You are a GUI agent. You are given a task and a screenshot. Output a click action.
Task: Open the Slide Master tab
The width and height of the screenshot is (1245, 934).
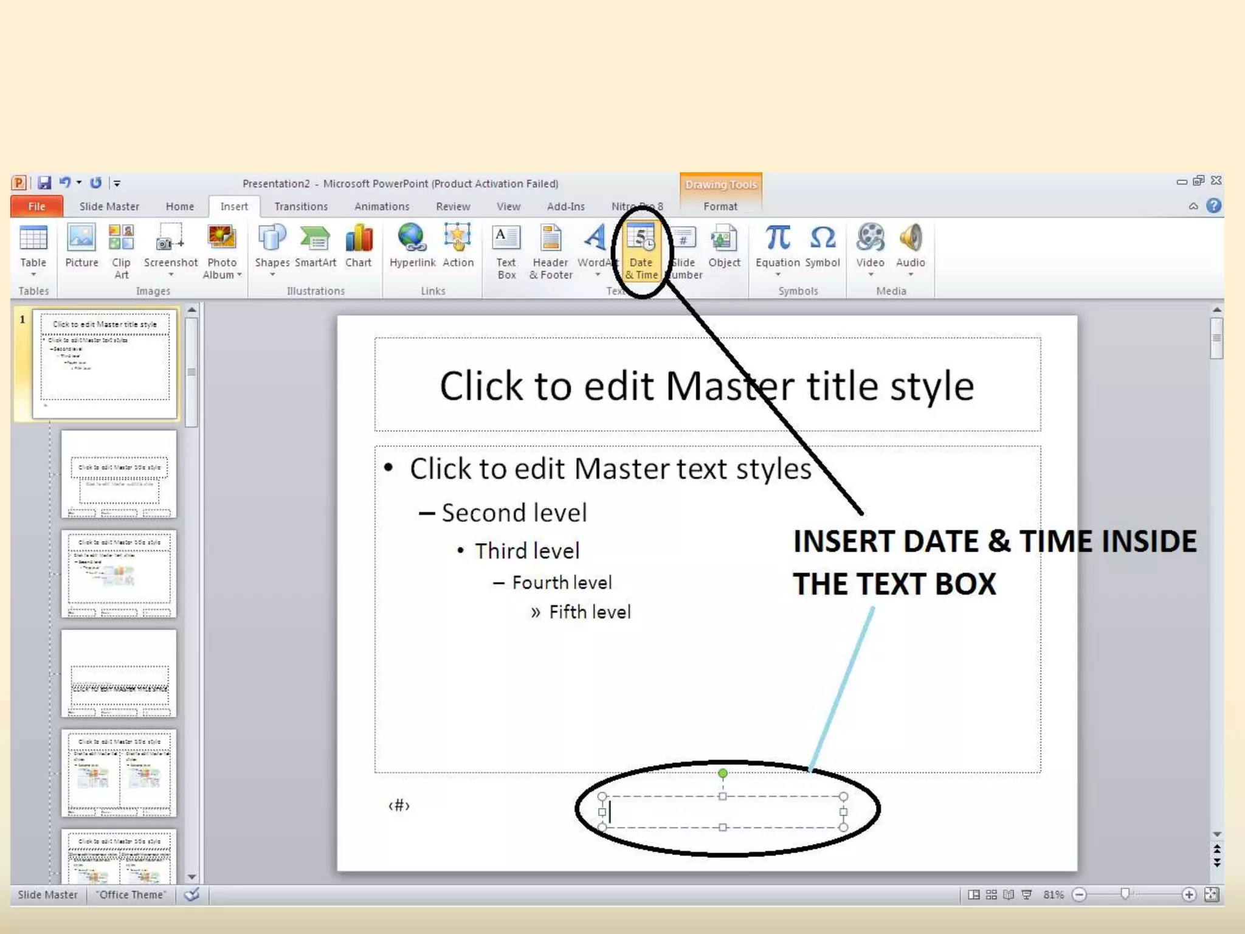click(109, 207)
